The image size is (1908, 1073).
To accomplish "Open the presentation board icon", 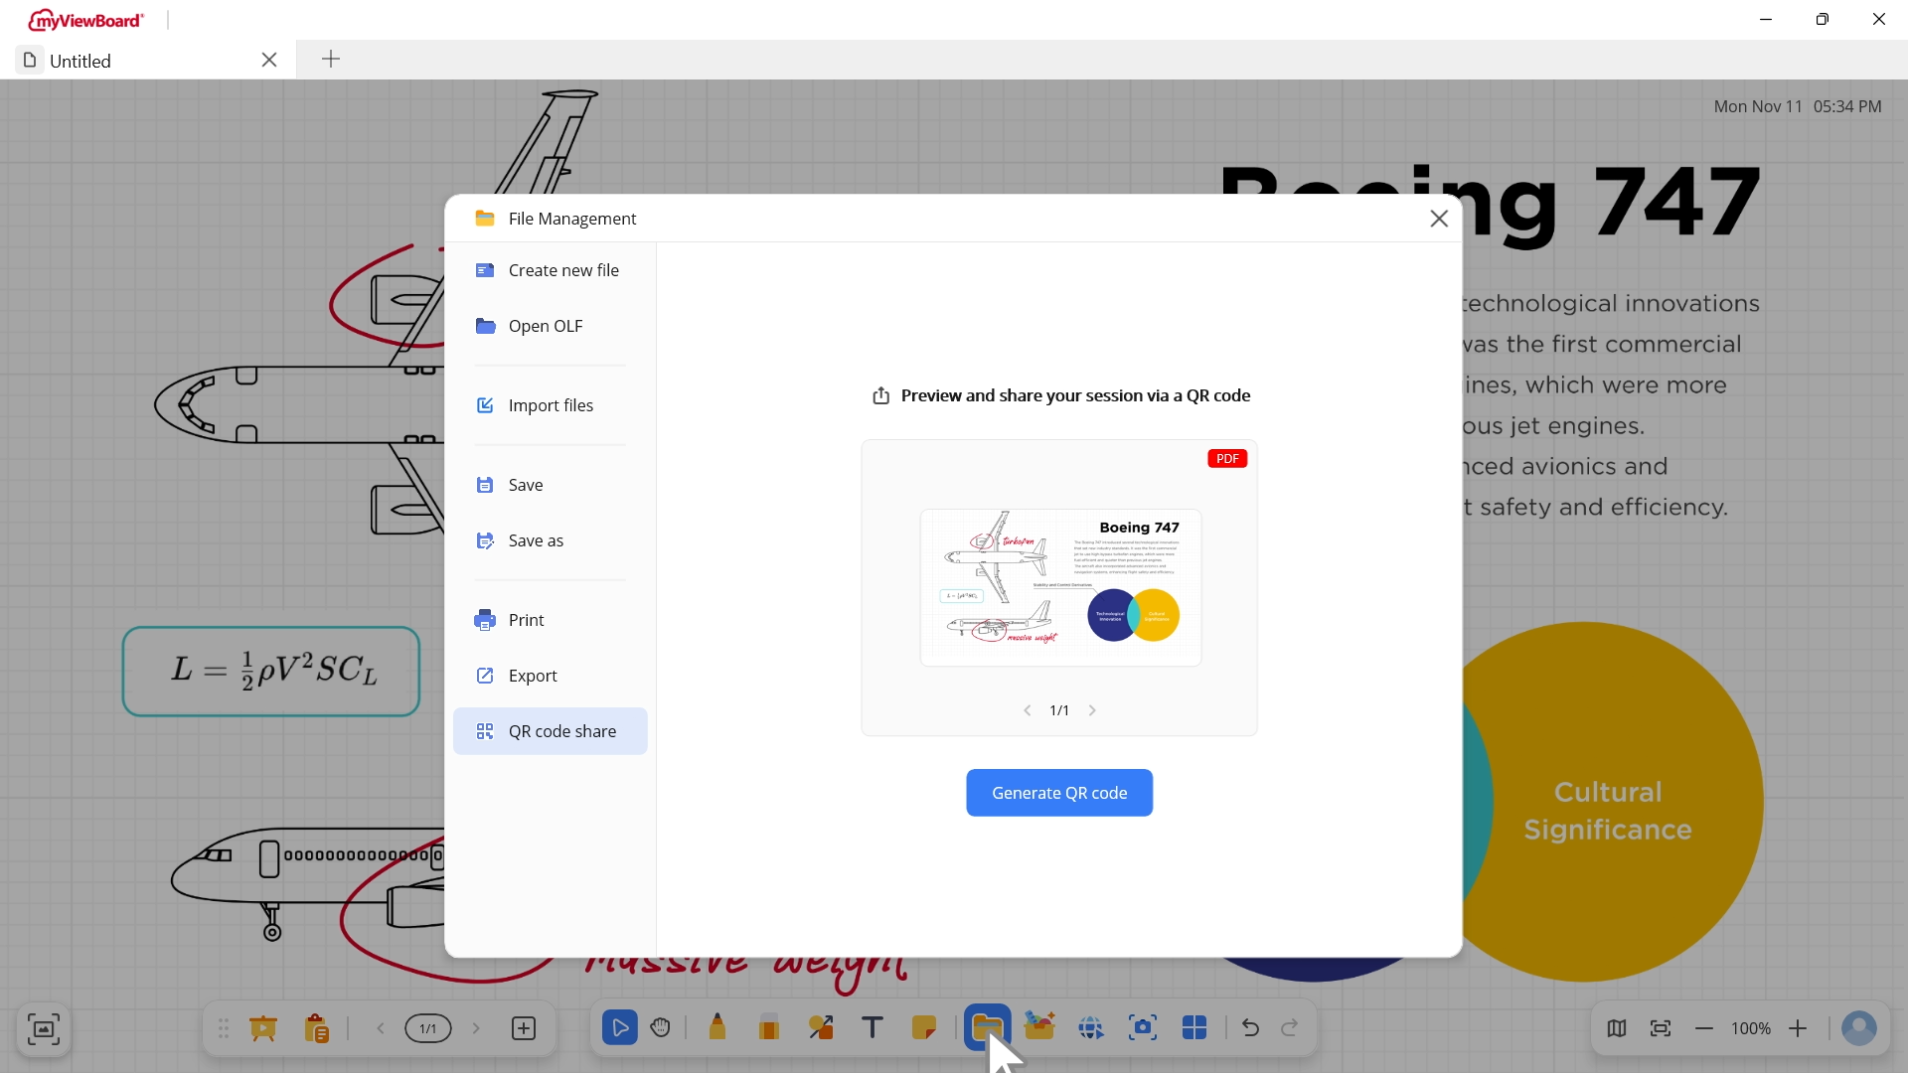I will (x=263, y=1028).
